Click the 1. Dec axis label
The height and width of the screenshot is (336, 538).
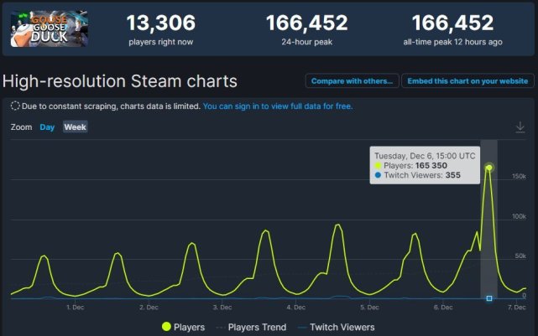[76, 308]
